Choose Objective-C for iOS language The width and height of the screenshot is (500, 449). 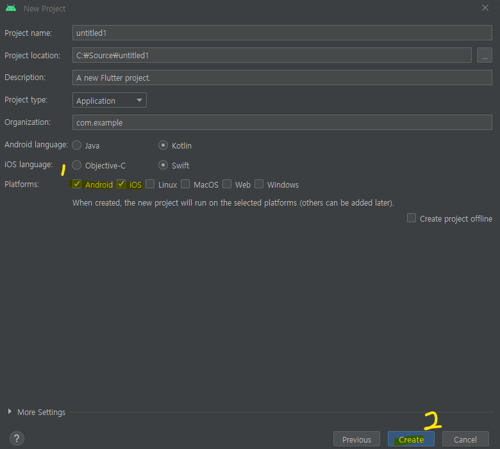76,165
